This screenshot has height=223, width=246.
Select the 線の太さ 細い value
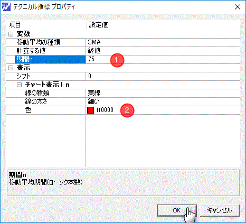(x=163, y=101)
